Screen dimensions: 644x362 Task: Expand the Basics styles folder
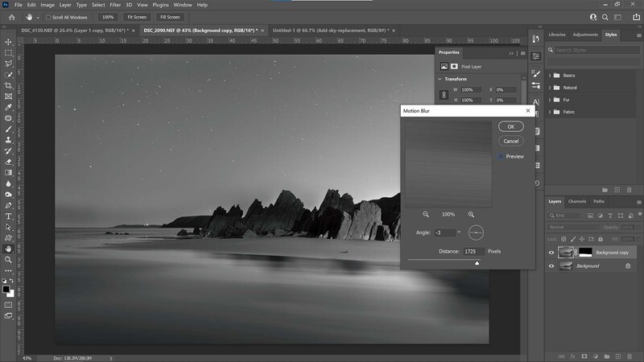pyautogui.click(x=550, y=76)
